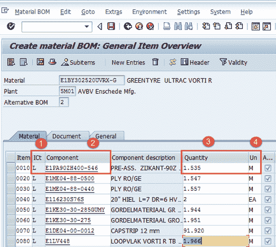Image resolution: width=276 pixels, height=247 pixels.
Task: Toggle the checkbox in row 0020
Action: tap(268, 179)
